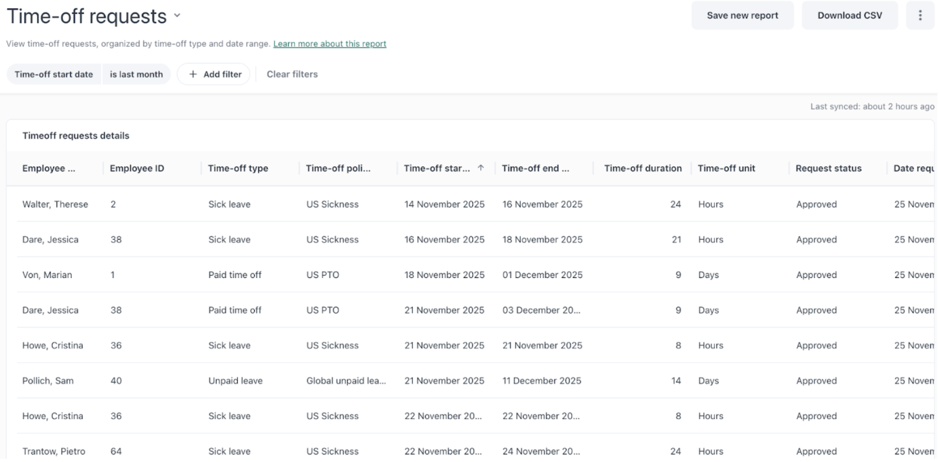939x462 pixels.
Task: Click the Time-off unit column header
Action: click(726, 168)
